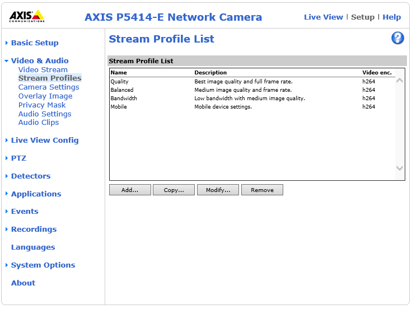Click the Remove button
This screenshot has height=309, width=412.
coord(262,190)
